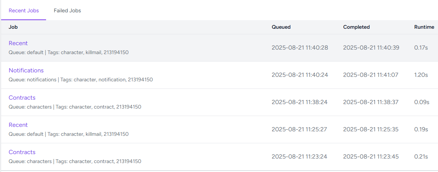Click the 0.17s runtime value

(x=421, y=48)
